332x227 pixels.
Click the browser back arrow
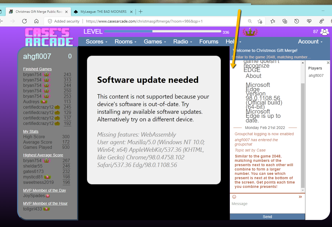(1, 21)
